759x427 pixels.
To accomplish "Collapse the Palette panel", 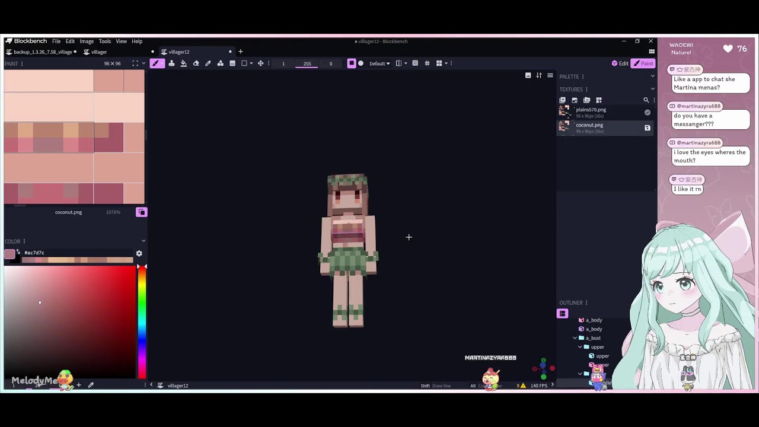I will pyautogui.click(x=652, y=77).
